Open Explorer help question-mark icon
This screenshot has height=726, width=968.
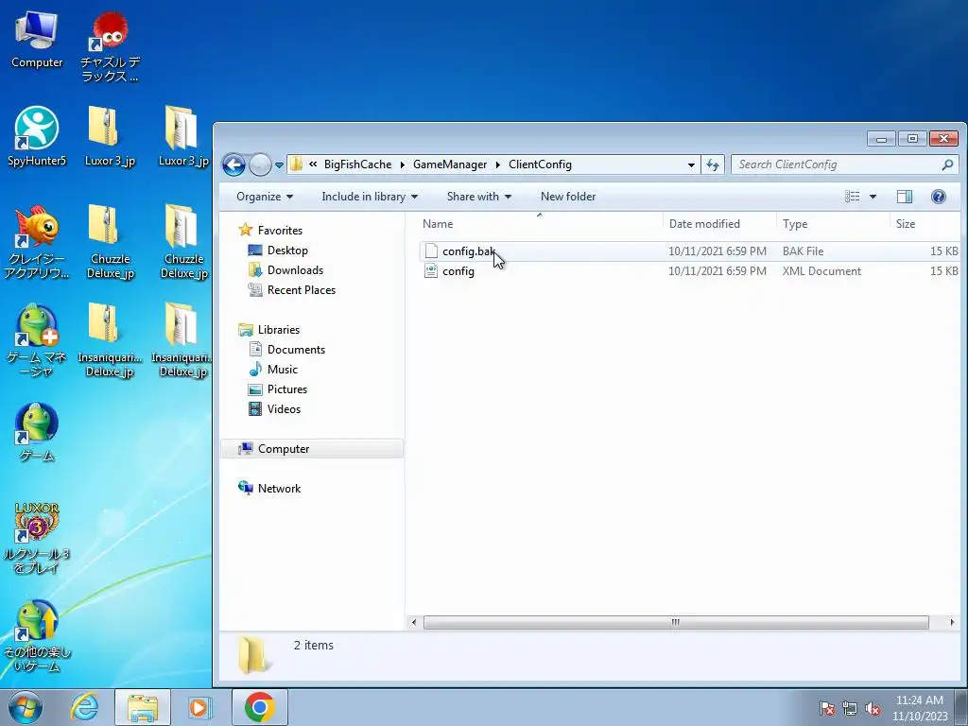(x=939, y=197)
